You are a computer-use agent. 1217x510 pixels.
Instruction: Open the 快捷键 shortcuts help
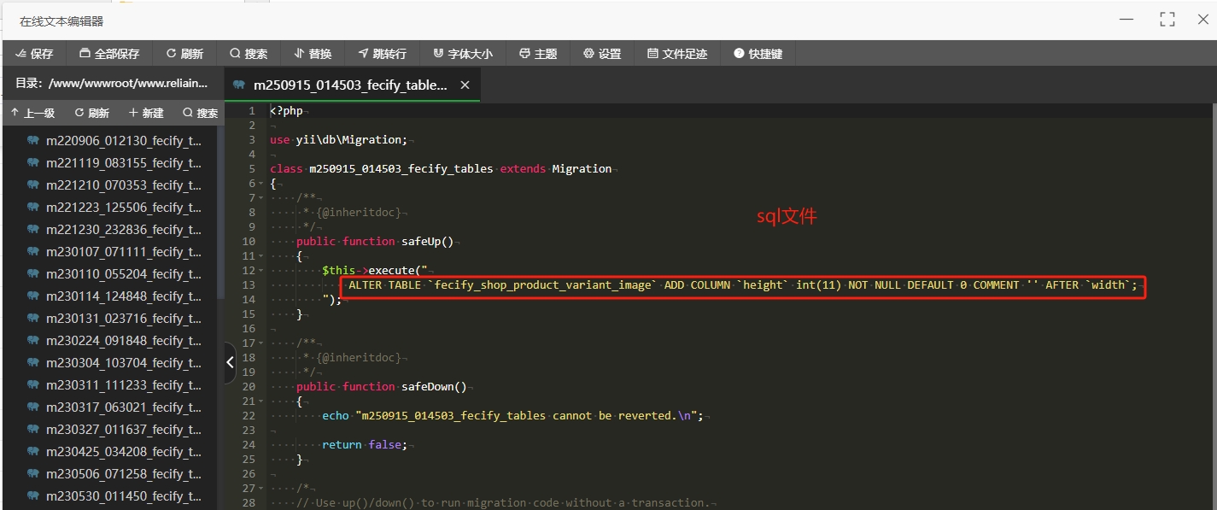click(x=758, y=54)
